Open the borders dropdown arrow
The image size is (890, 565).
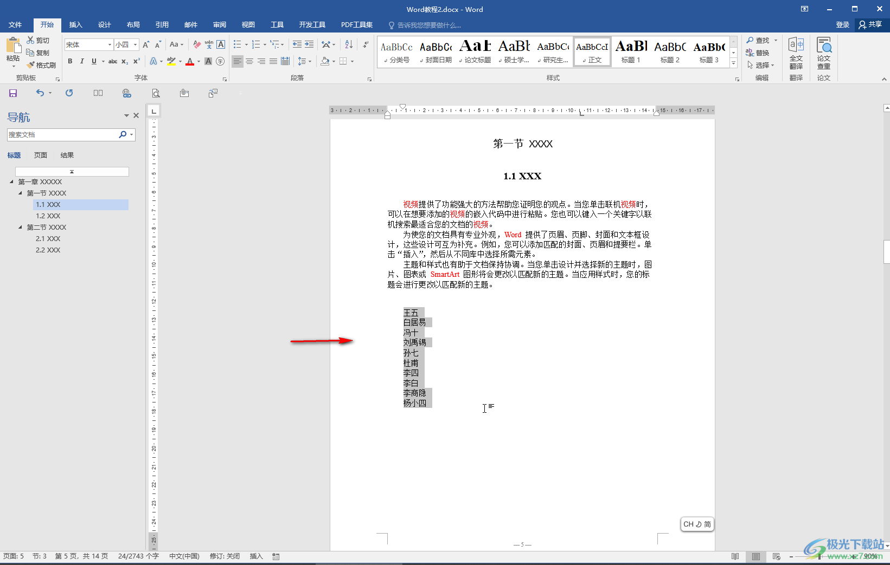[352, 61]
